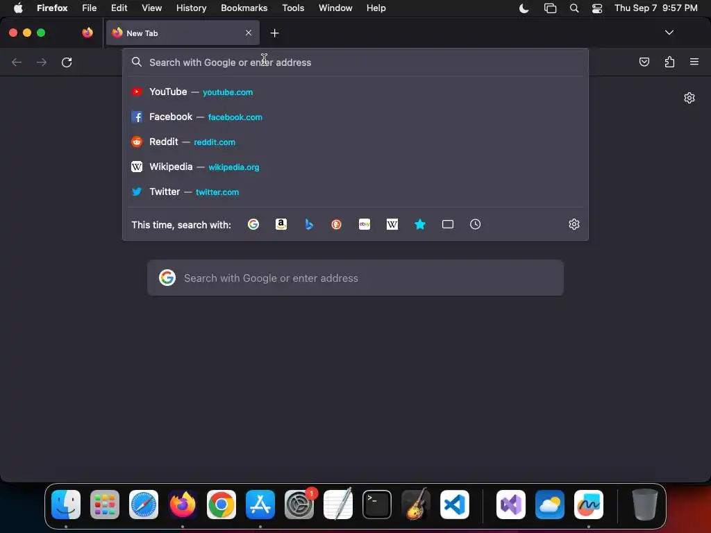Open App Store from the dock
The height and width of the screenshot is (533, 711).
(260, 505)
